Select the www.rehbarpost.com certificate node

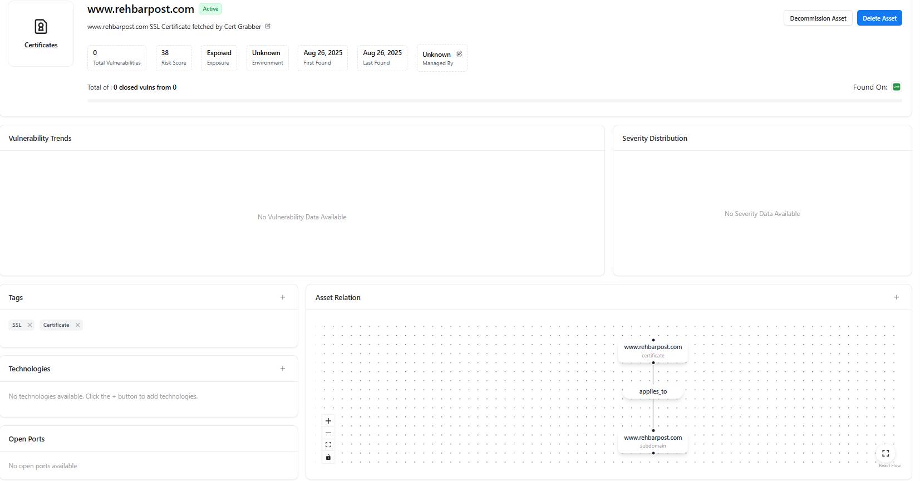[653, 351]
